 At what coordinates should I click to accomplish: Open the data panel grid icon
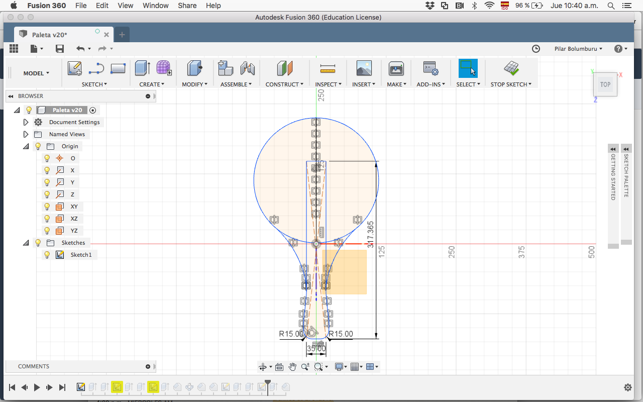coord(14,48)
